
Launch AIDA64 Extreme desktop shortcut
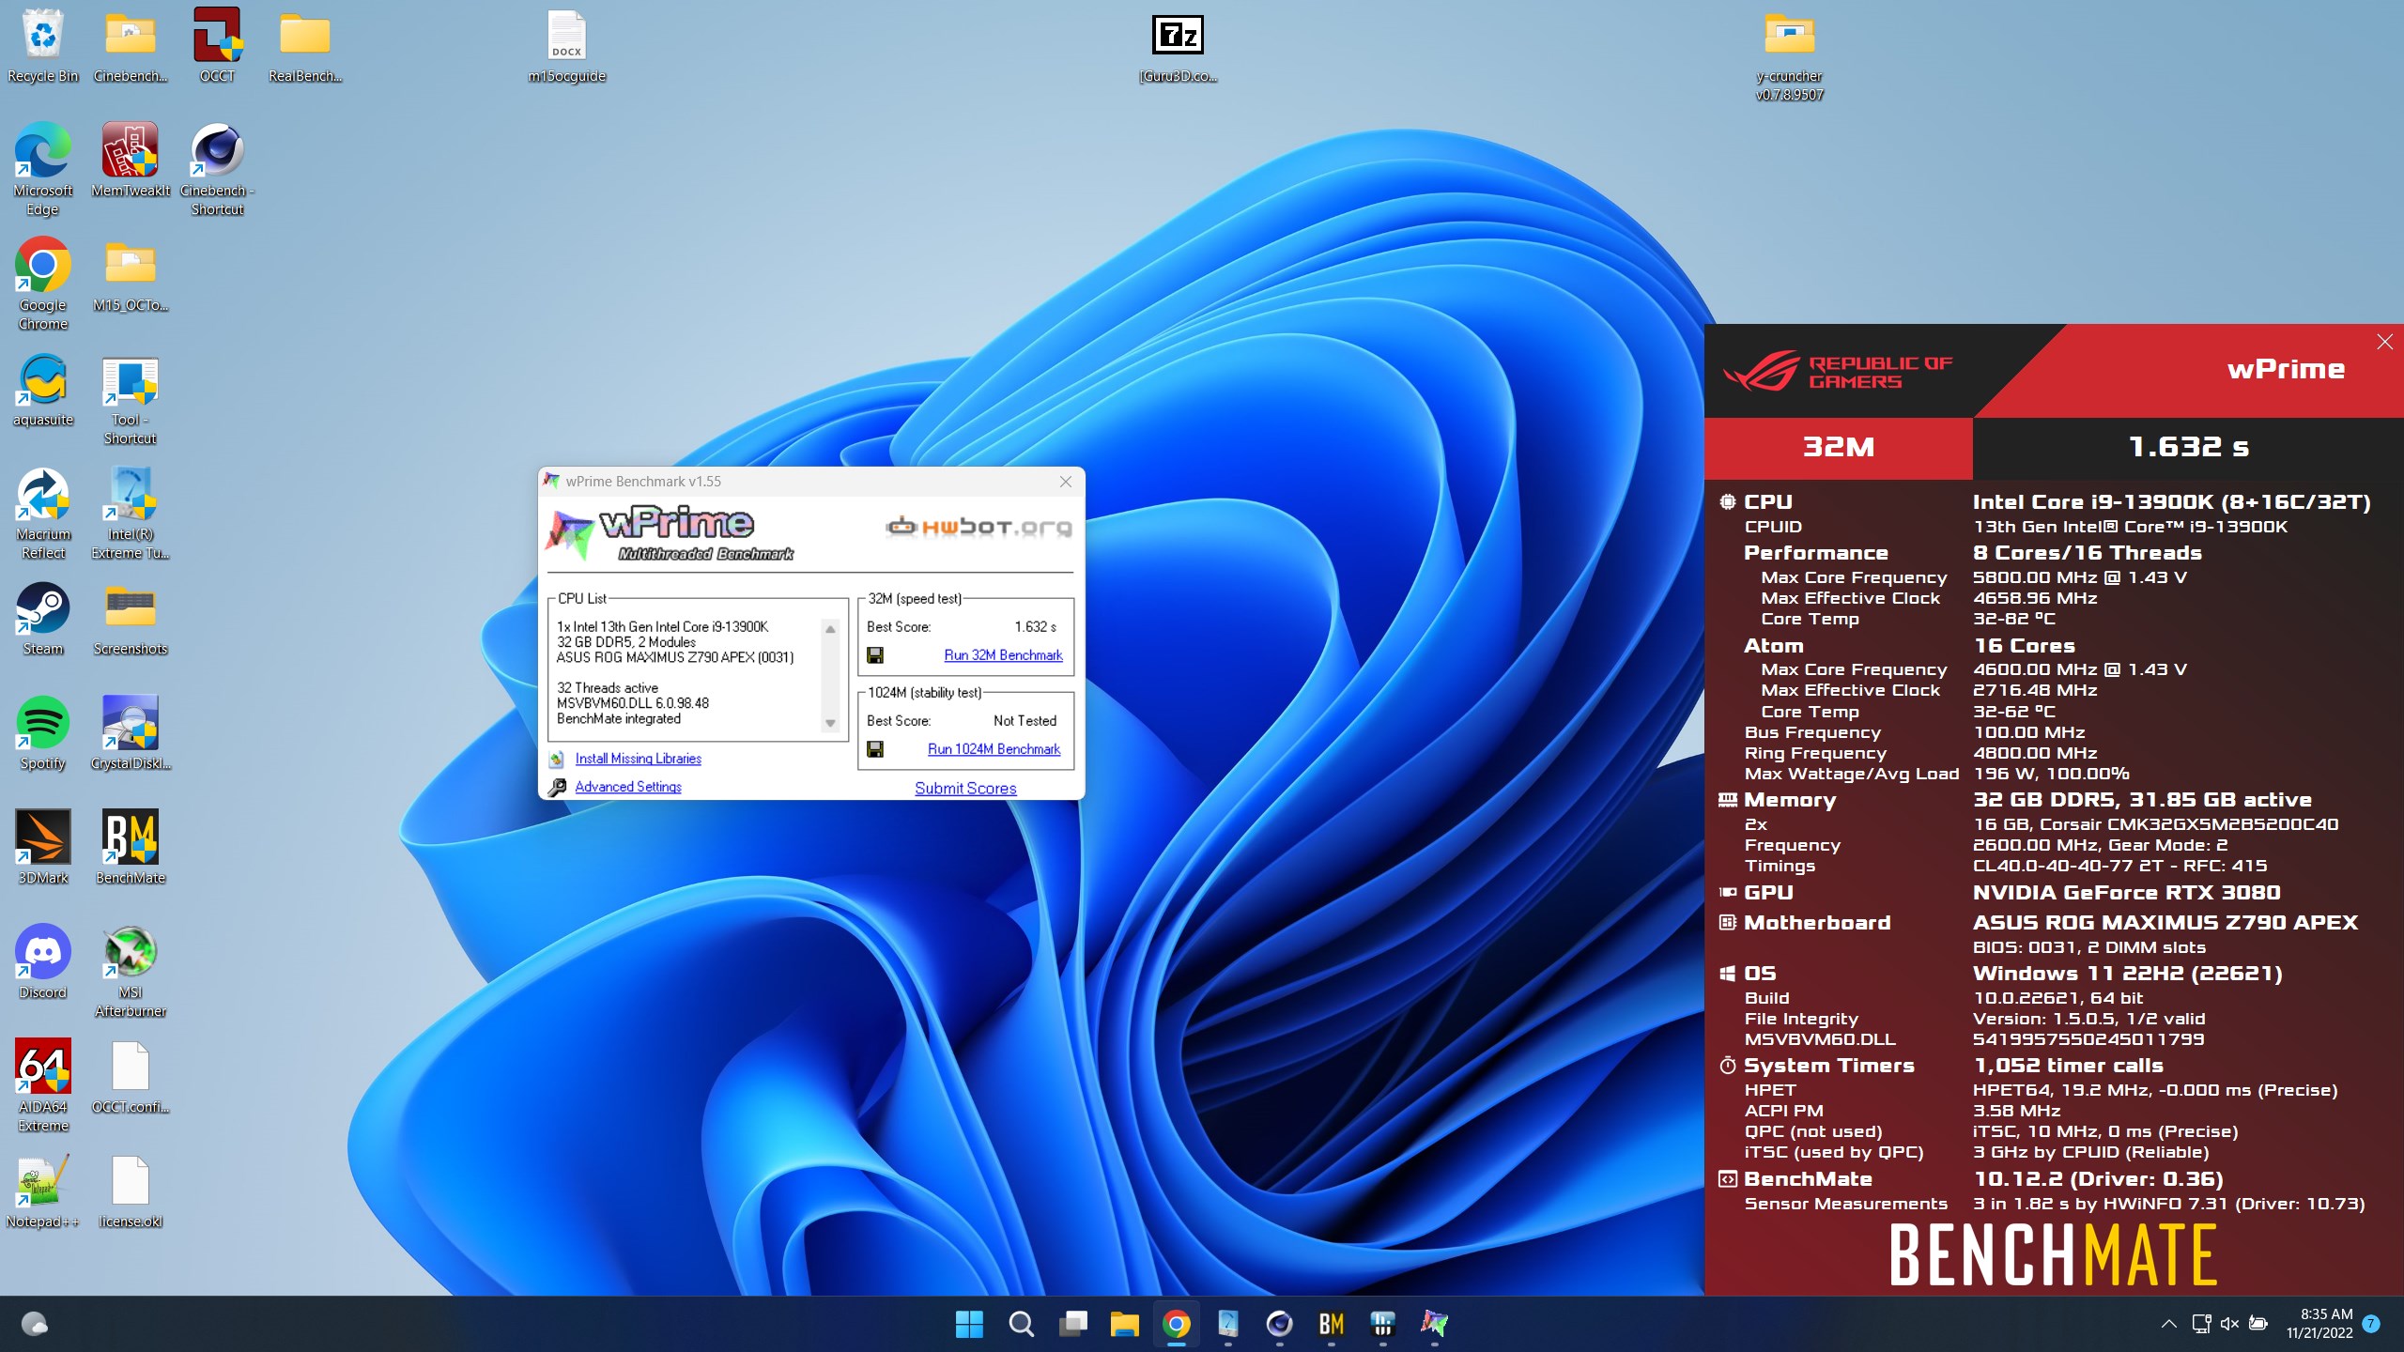[43, 1085]
